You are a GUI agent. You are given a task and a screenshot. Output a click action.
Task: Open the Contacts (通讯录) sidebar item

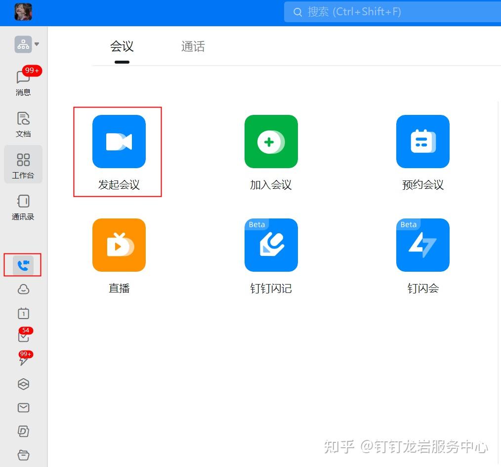click(23, 207)
